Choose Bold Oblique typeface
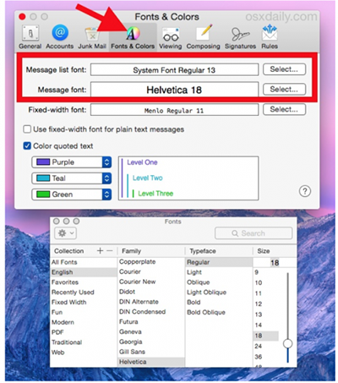This screenshot has height=383, width=338. 206,312
